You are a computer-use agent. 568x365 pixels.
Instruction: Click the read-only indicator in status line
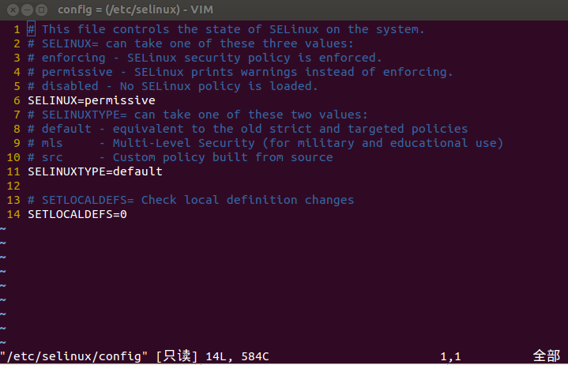tap(177, 356)
